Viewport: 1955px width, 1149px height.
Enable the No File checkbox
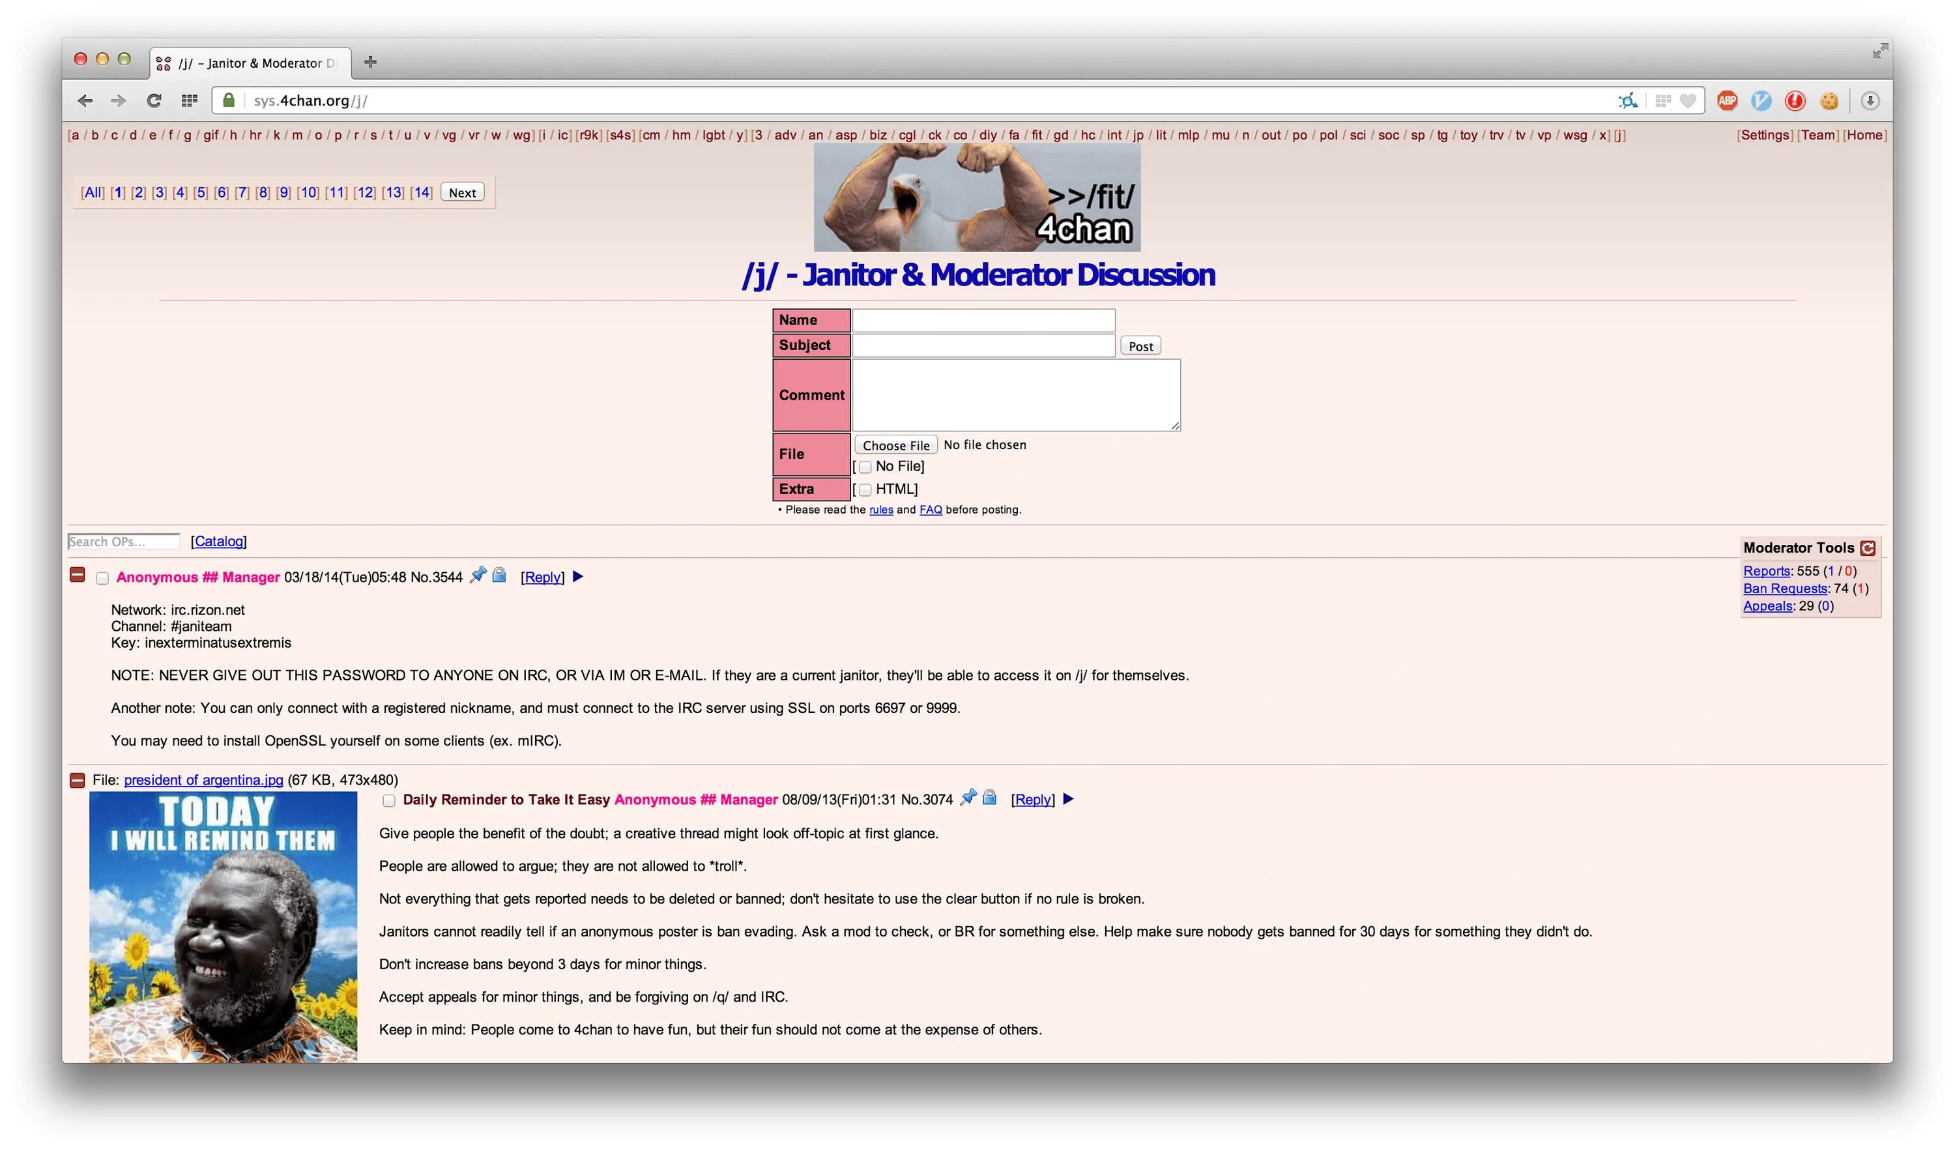coord(865,467)
